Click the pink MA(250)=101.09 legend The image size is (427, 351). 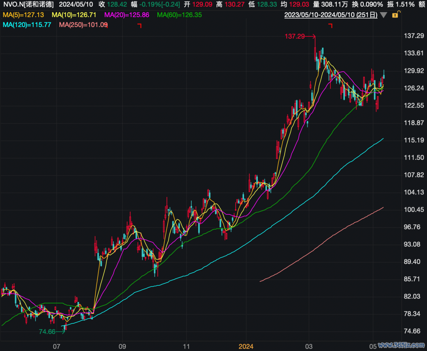pos(83,25)
